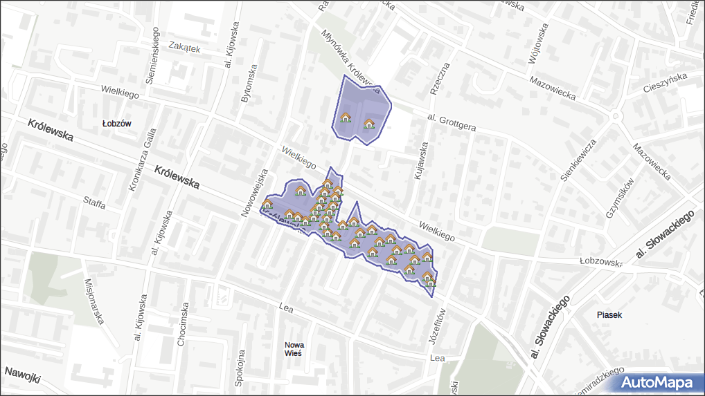
Task: Select the house marker beside the Nowowiejska street label
Action: (267, 204)
